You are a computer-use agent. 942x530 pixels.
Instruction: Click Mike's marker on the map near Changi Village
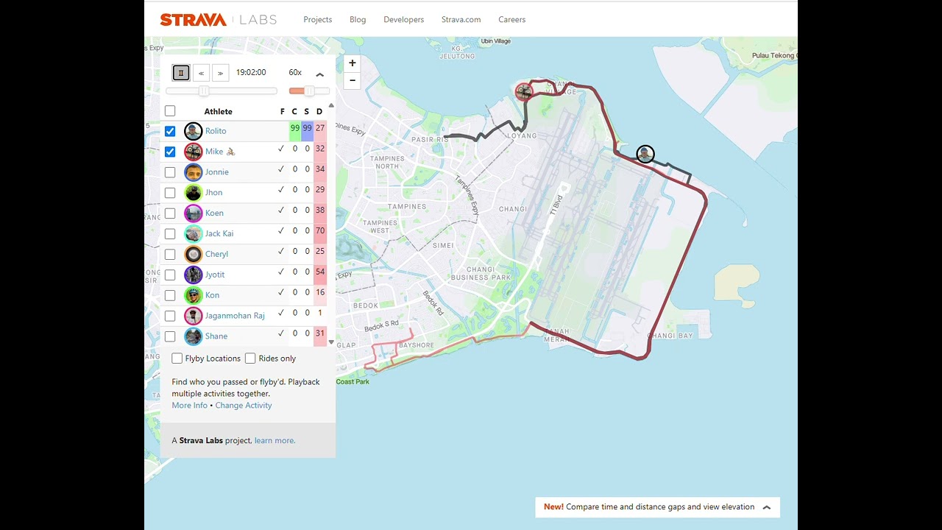coord(524,92)
